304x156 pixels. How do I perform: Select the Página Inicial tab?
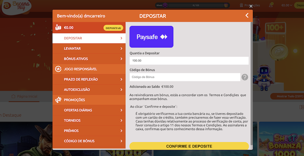24,96
